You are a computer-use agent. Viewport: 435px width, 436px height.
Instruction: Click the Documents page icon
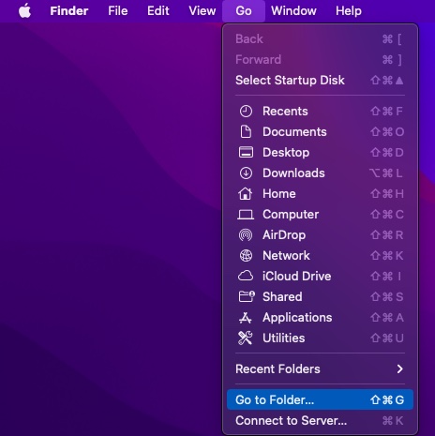(246, 132)
